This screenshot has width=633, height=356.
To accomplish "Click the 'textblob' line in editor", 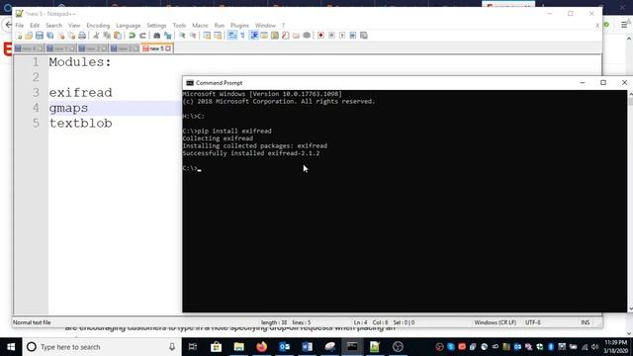I will 81,123.
